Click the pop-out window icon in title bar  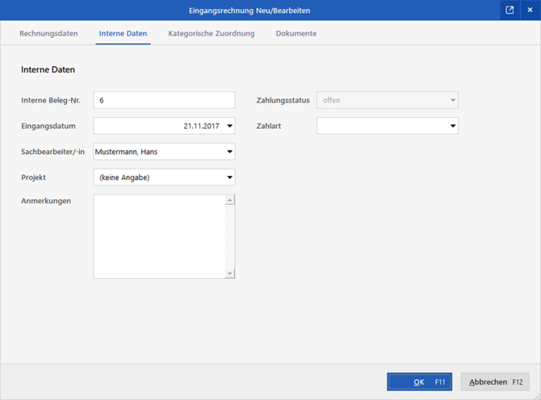point(510,10)
